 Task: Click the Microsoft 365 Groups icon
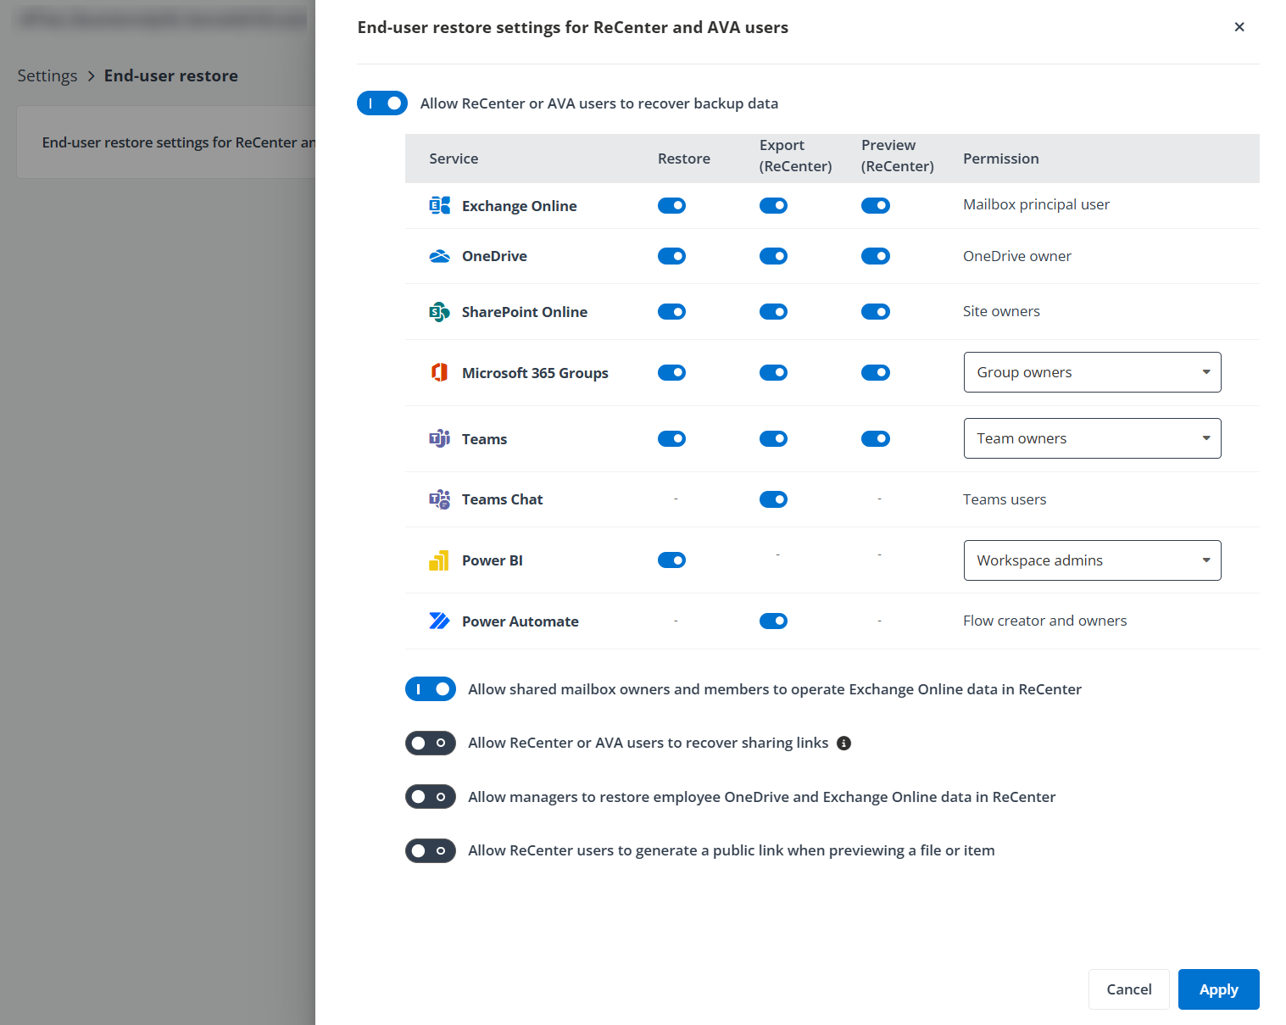tap(440, 372)
